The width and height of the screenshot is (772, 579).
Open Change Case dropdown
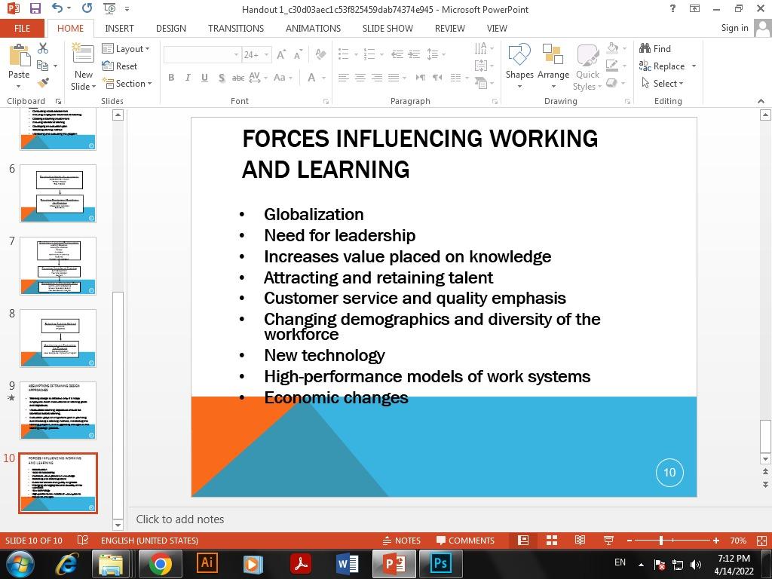[x=283, y=78]
